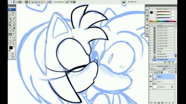This screenshot has width=186, height=104.
Task: Toggle the Auto Add/Delete checkbox
Action: coord(54,2)
